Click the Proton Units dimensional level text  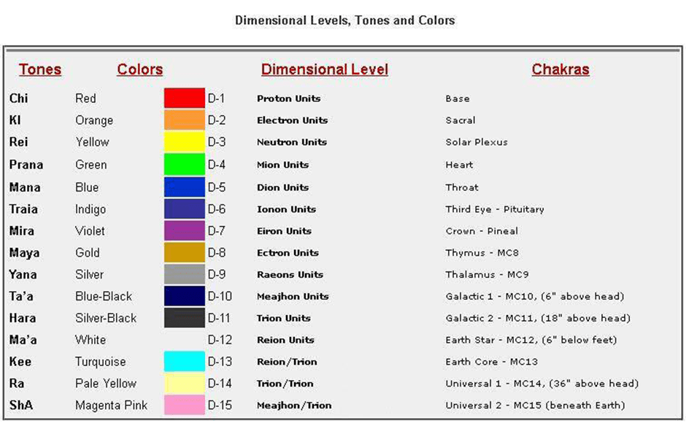tap(288, 98)
